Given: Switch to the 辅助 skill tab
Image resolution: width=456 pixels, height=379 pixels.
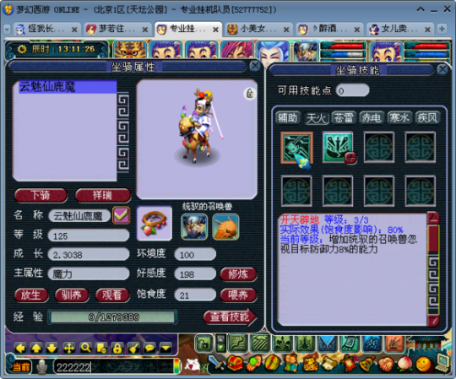Looking at the screenshot, I should [x=287, y=117].
